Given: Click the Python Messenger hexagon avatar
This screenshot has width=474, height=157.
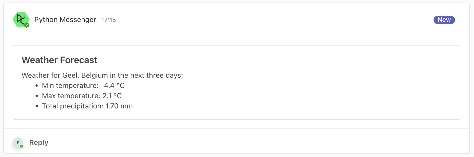Looking at the screenshot, I should [21, 19].
